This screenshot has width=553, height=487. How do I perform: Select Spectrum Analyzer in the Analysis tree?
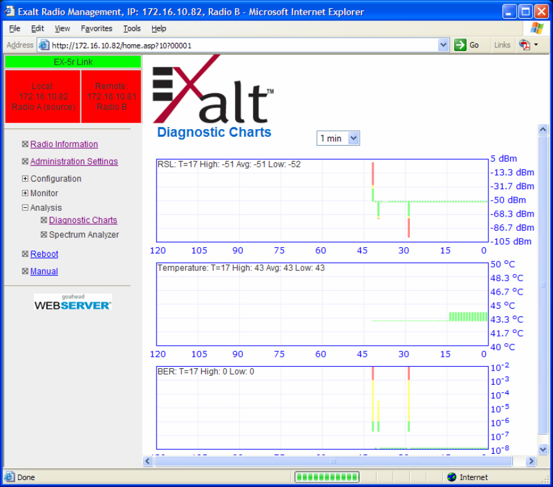point(84,235)
